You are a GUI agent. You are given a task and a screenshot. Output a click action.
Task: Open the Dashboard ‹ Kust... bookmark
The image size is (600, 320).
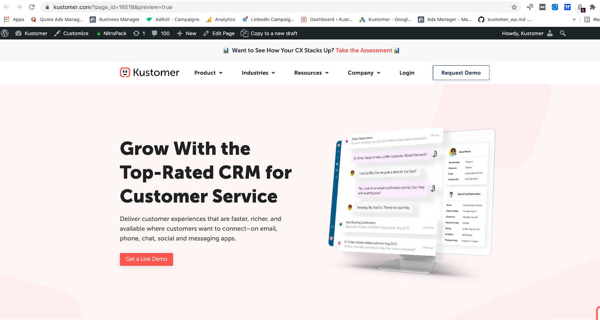tap(327, 19)
